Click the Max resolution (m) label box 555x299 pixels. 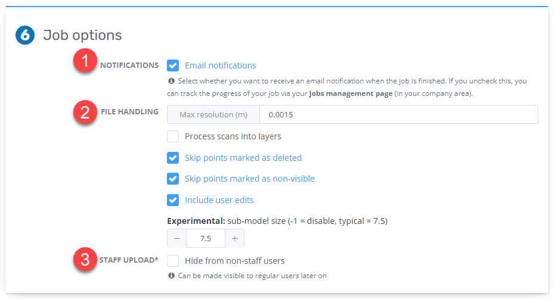coord(213,114)
